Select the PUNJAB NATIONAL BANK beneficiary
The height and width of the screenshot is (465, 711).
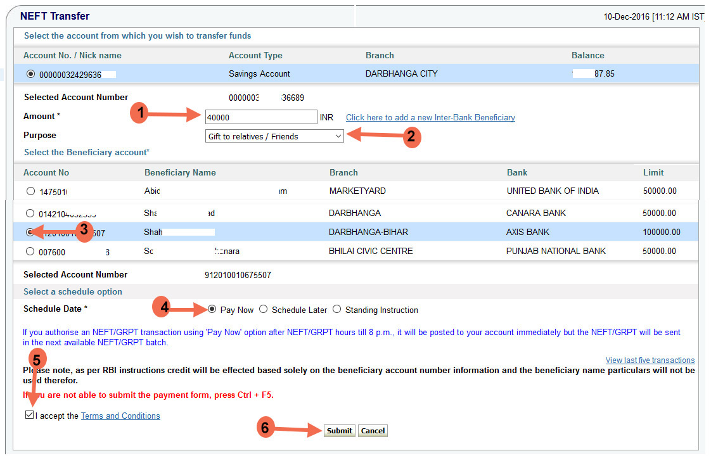[30, 251]
